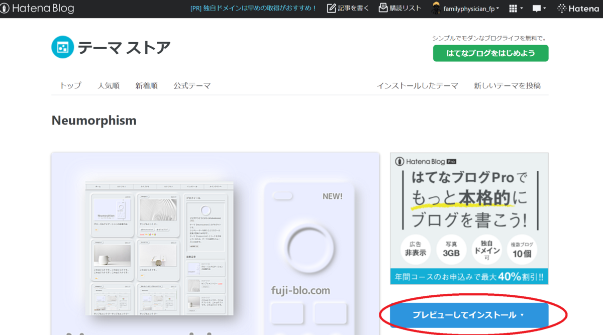Open 新しいテーマを投稿 tab
Viewport: 603px width, 335px height.
[508, 85]
